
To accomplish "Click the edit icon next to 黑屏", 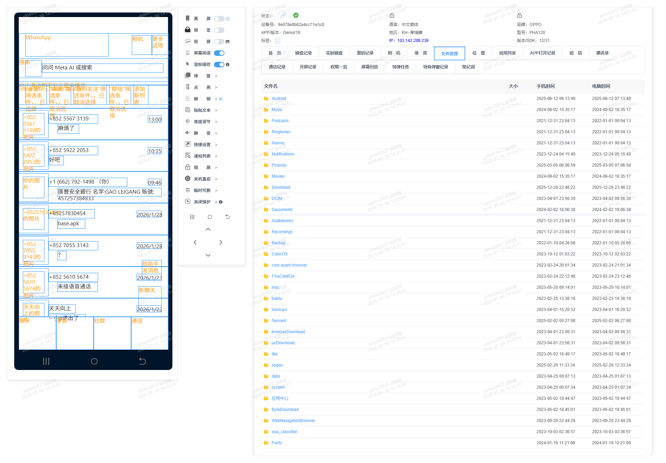I will [228, 19].
